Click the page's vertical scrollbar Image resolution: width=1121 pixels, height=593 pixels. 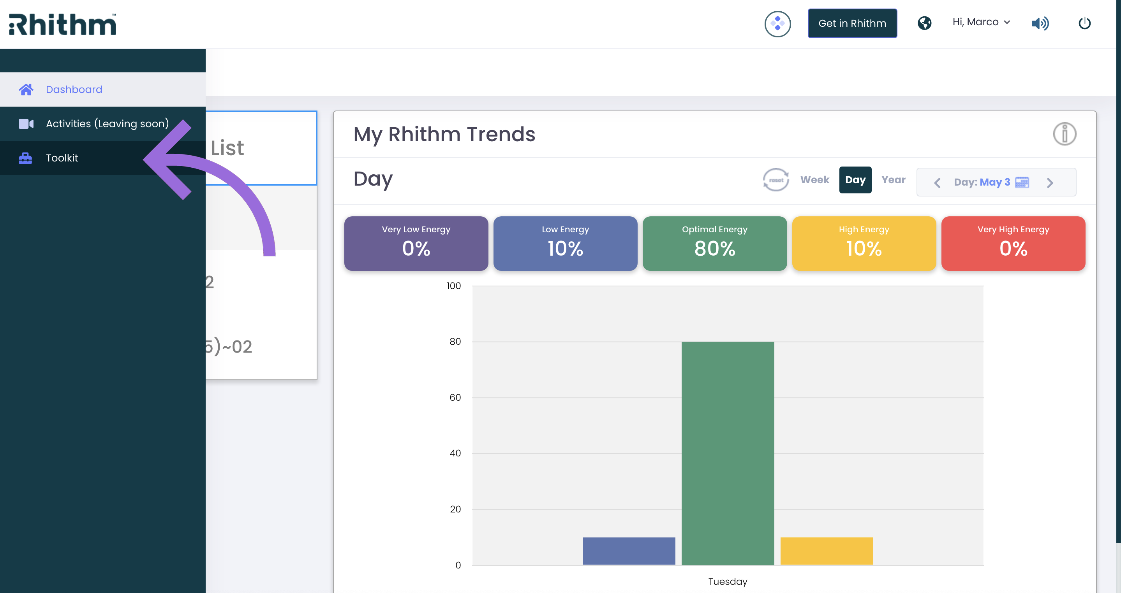[x=1118, y=271]
